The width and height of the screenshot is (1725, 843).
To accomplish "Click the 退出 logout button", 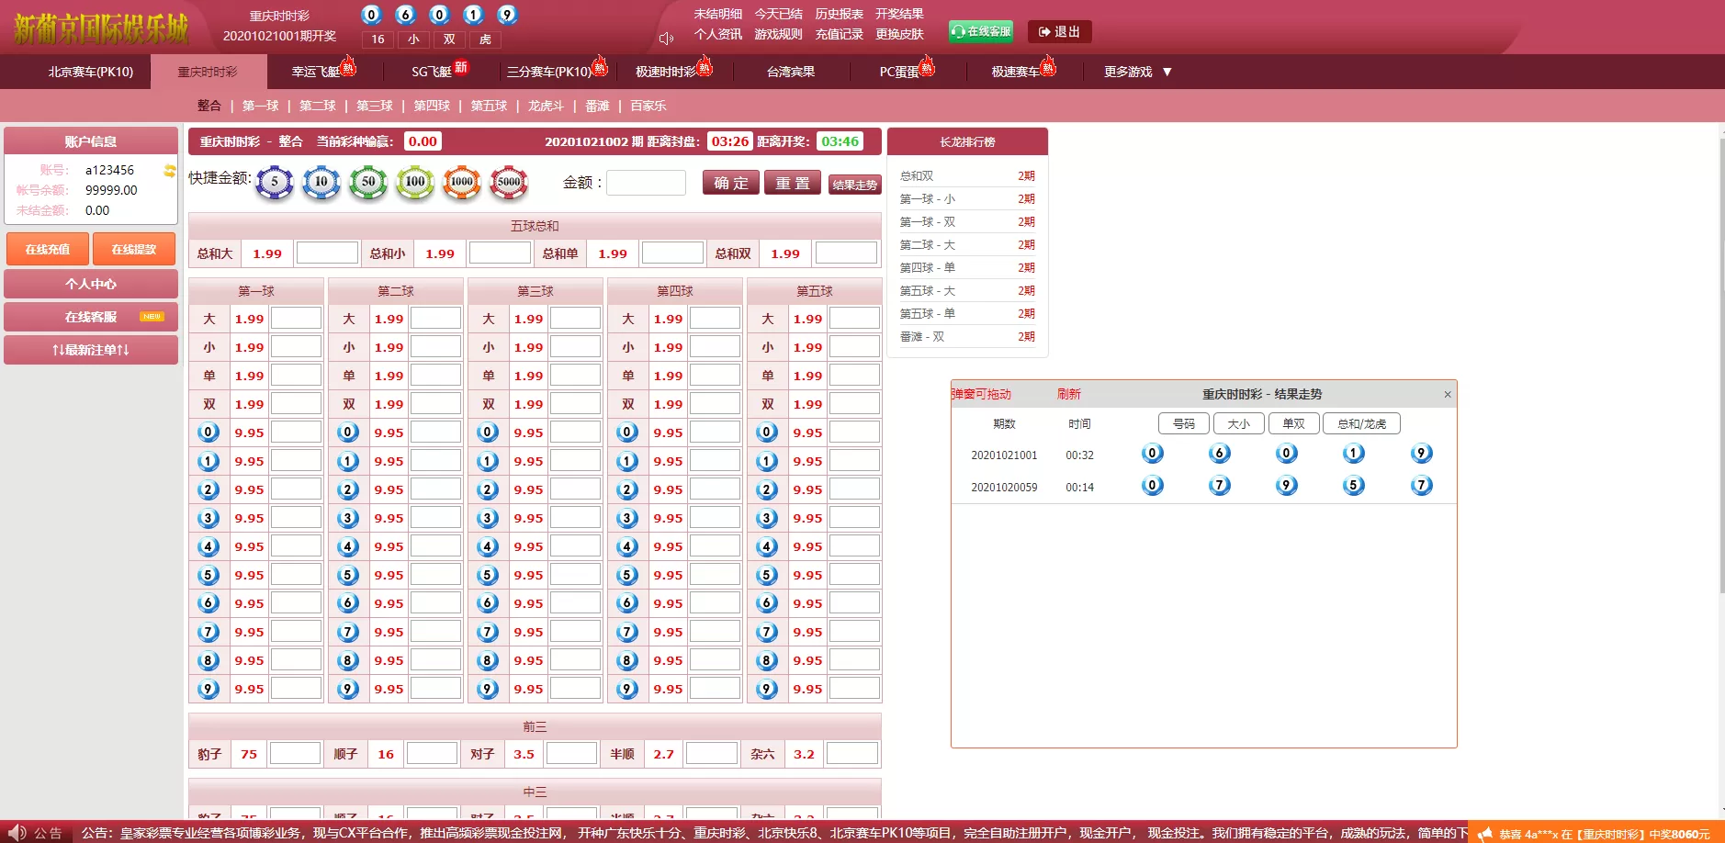I will [1061, 31].
